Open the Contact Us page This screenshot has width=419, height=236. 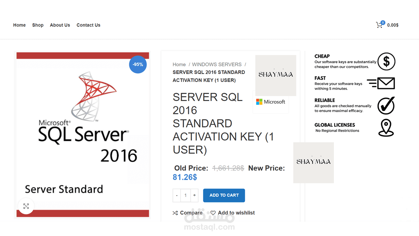click(88, 25)
